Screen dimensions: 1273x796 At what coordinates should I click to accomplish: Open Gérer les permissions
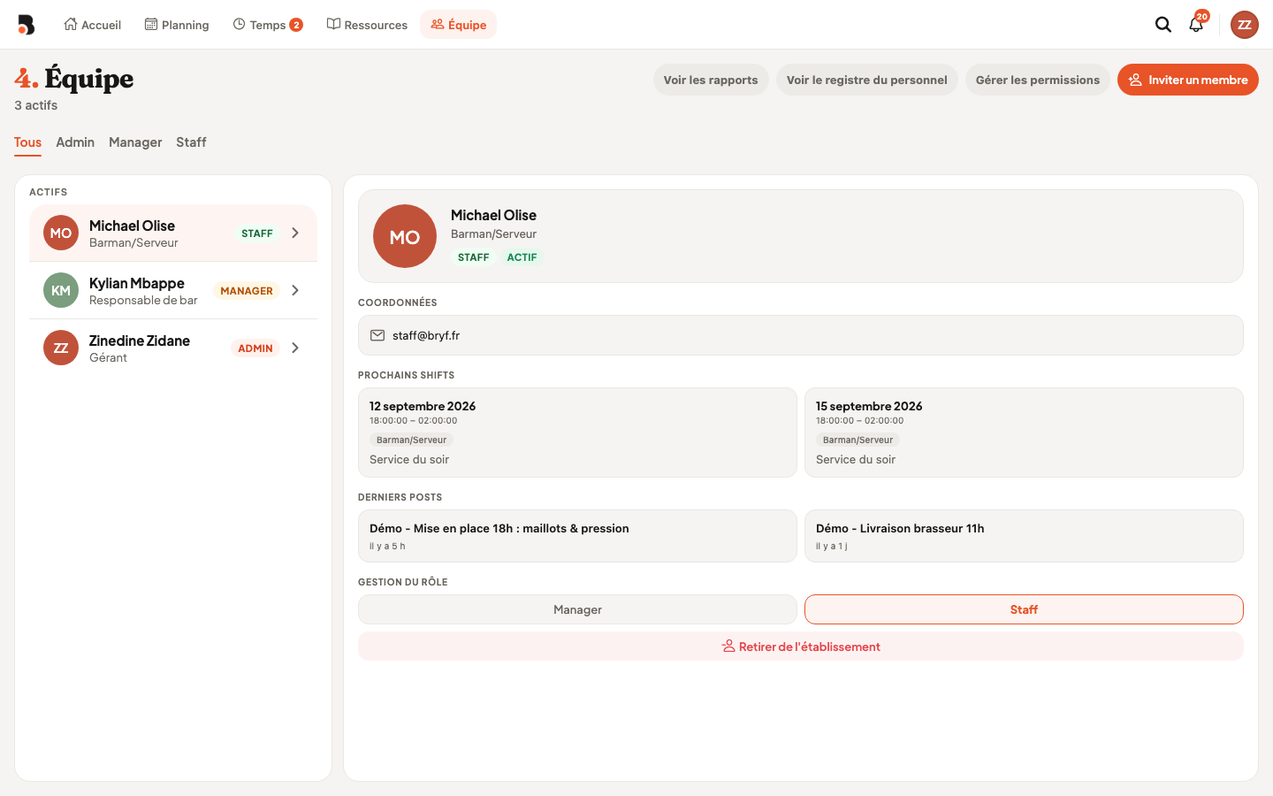[1038, 80]
